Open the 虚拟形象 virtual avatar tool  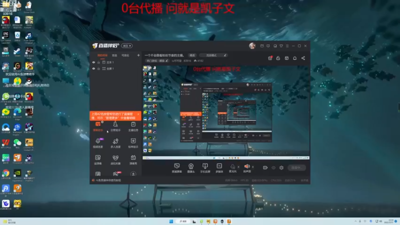[115, 159]
